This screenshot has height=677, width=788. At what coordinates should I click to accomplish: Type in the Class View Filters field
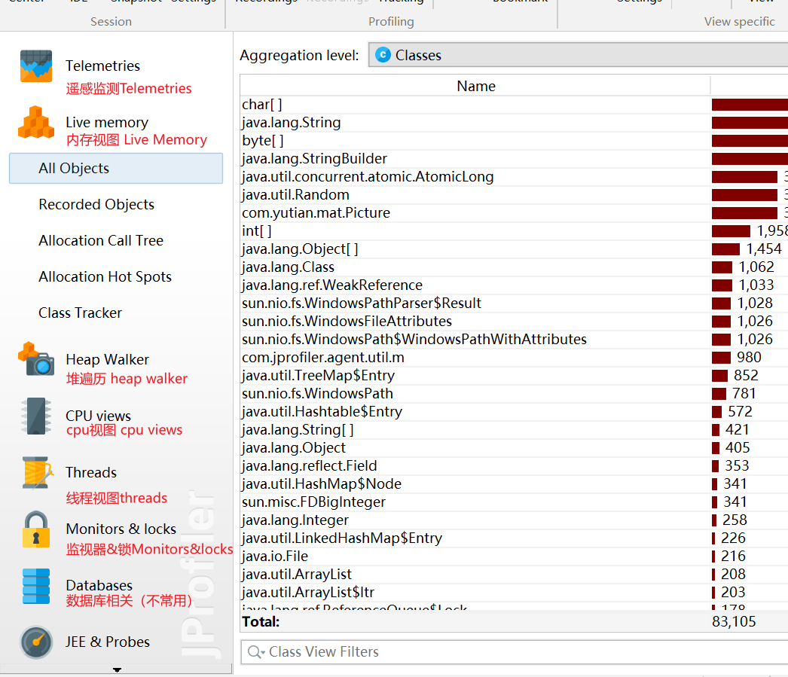pyautogui.click(x=520, y=652)
